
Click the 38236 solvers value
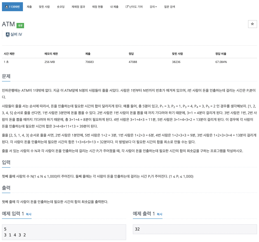pos(176,62)
